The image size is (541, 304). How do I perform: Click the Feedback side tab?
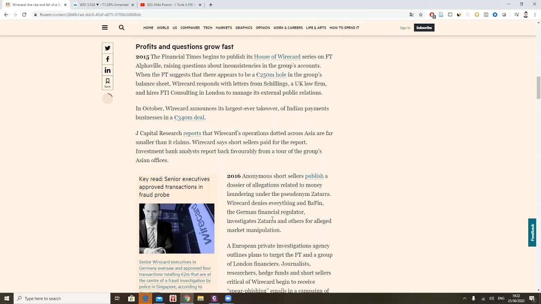(x=532, y=232)
